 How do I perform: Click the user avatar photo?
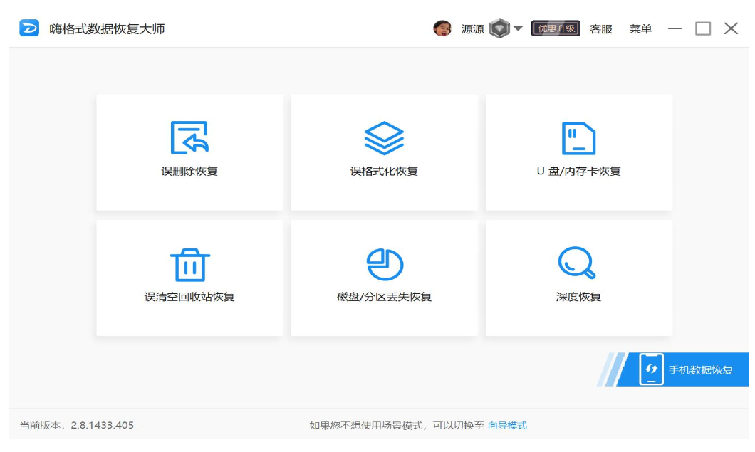point(442,28)
